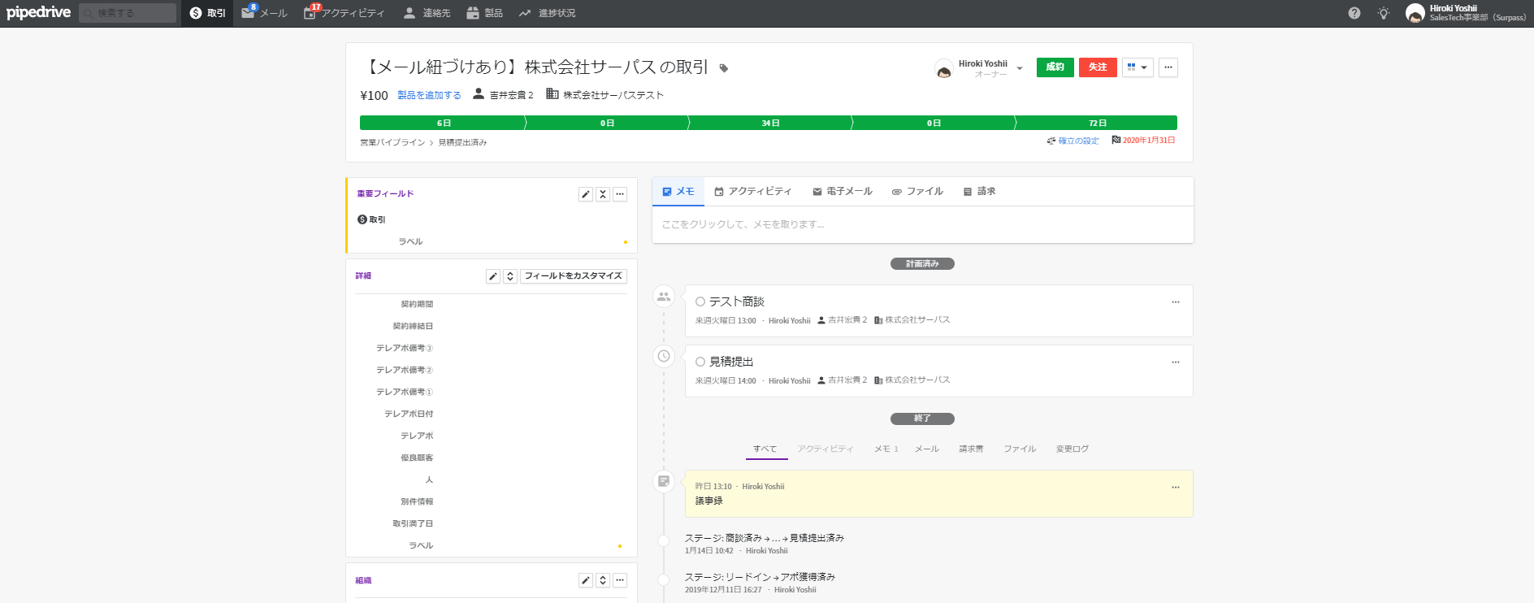
Task: Click 製品を追加する link
Action: (429, 95)
